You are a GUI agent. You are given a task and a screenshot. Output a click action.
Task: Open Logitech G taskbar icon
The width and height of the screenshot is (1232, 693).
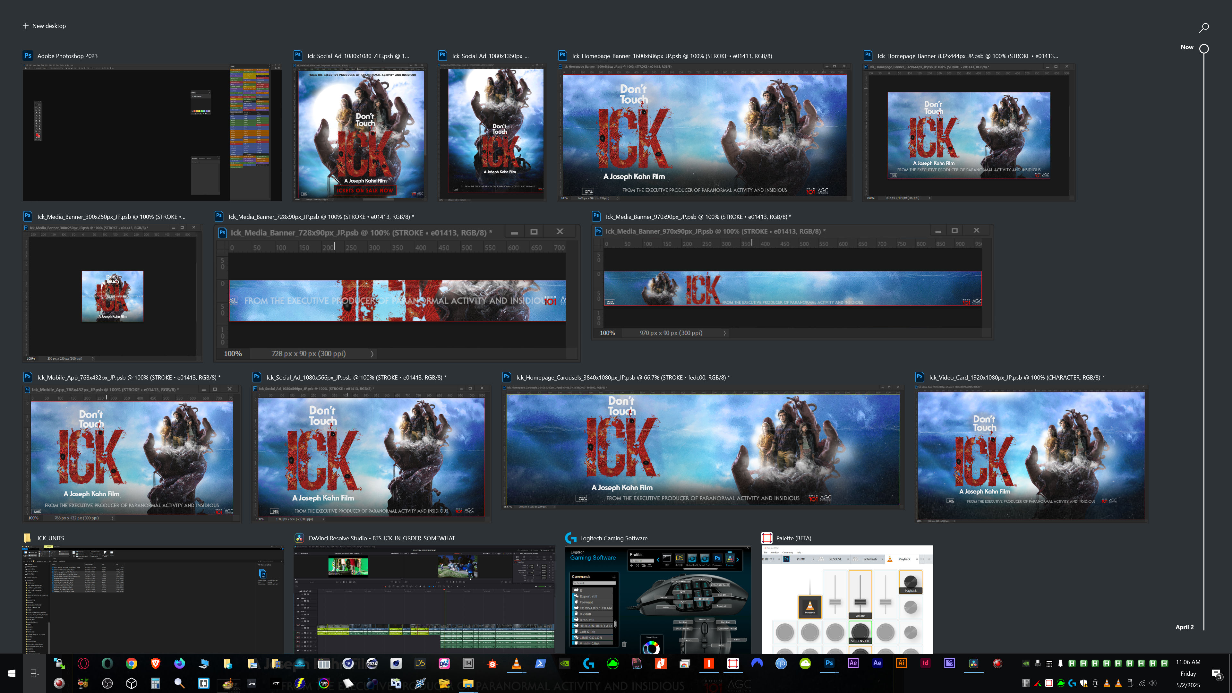pos(588,663)
